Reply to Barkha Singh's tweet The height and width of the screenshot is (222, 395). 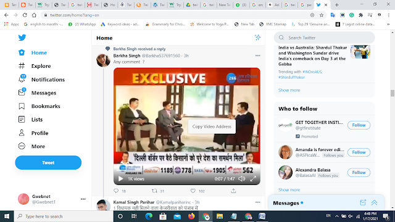pyautogui.click(x=116, y=191)
